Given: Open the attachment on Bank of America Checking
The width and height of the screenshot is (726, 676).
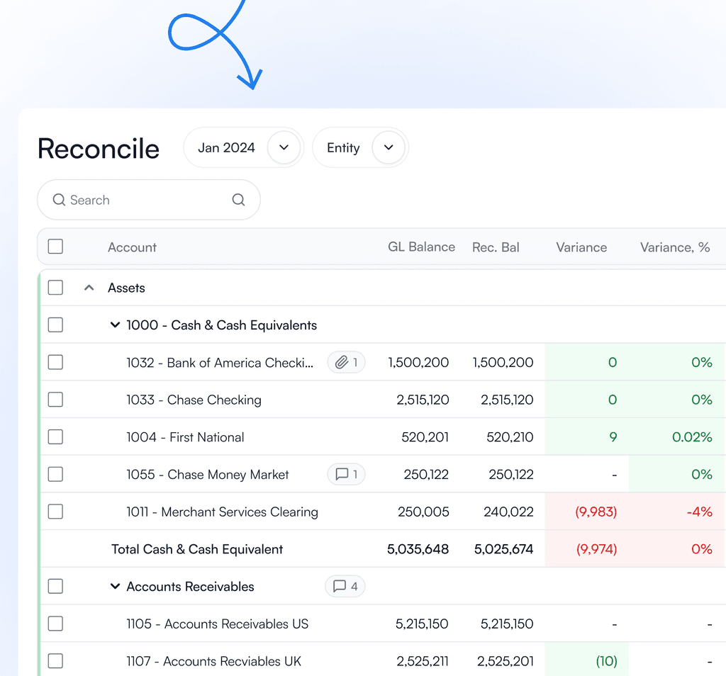Looking at the screenshot, I should click(346, 362).
